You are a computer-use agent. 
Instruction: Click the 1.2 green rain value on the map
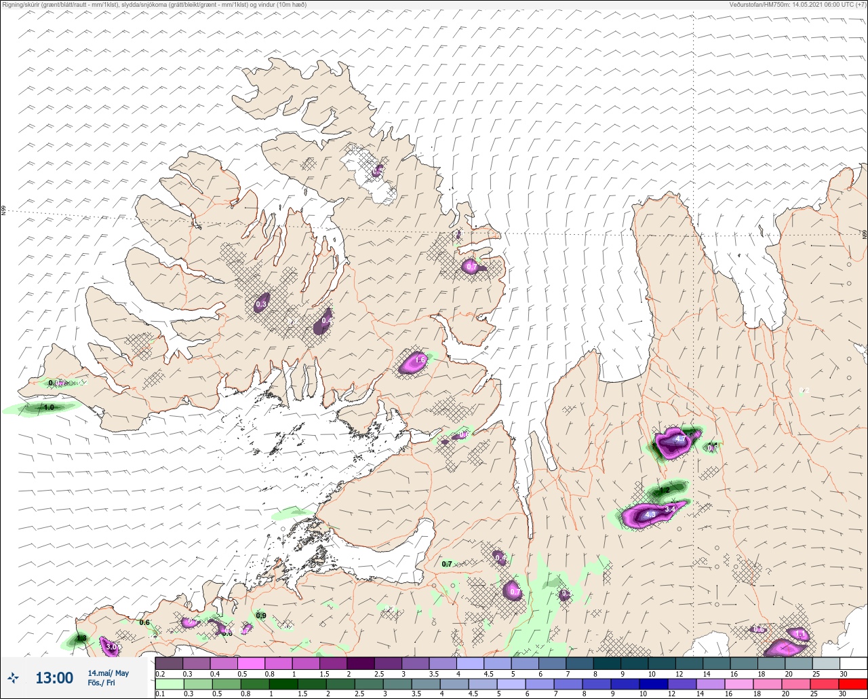tap(665, 490)
